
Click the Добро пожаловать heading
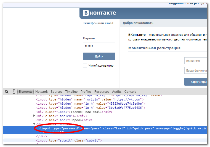[138, 23]
